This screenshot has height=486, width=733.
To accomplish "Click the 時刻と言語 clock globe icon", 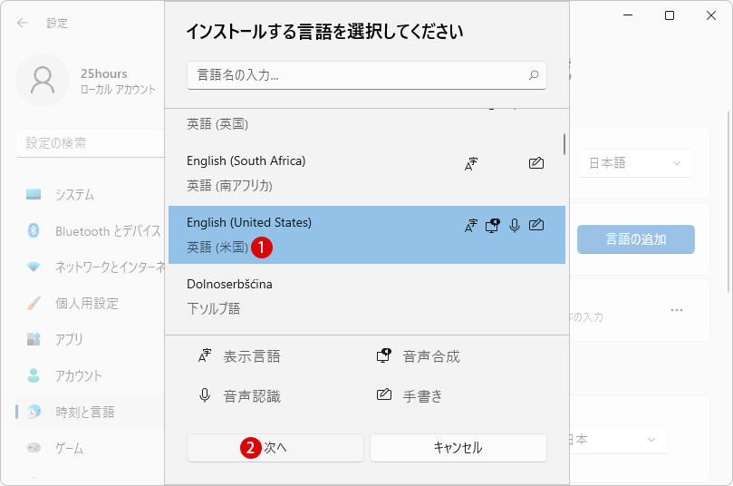I will [x=34, y=412].
